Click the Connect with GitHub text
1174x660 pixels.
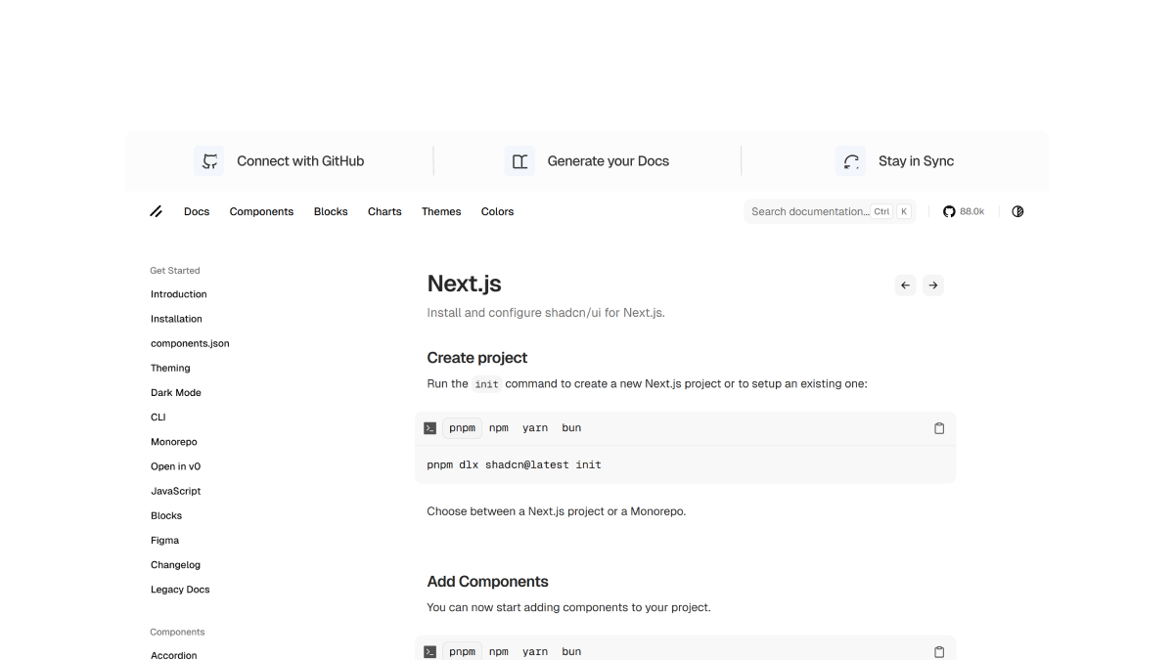click(x=300, y=161)
